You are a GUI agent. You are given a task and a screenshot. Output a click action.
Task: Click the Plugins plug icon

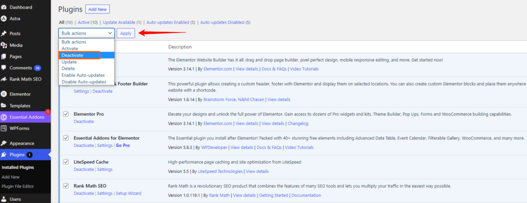click(x=4, y=155)
